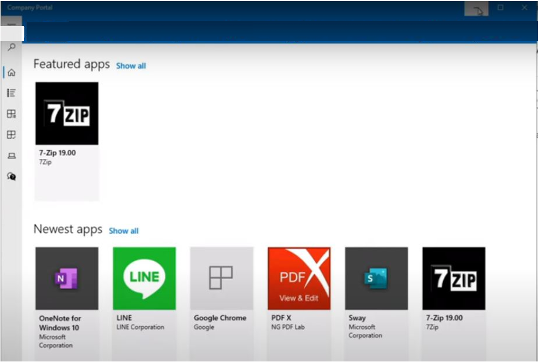Viewport: 539px width, 363px height.
Task: Open Help and Support from the sidebar
Action: click(11, 176)
